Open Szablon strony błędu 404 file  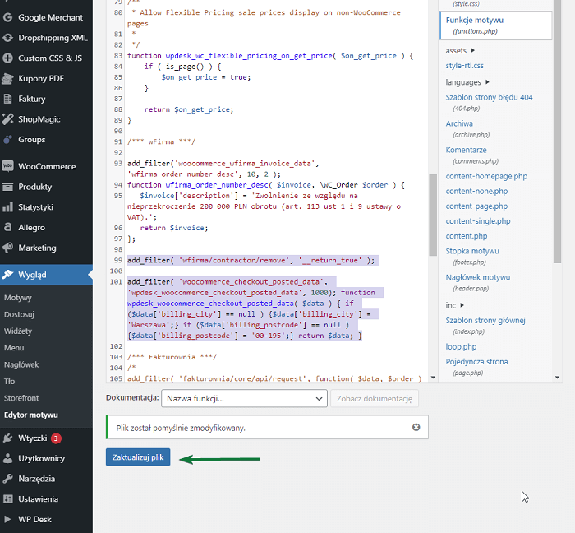489,102
